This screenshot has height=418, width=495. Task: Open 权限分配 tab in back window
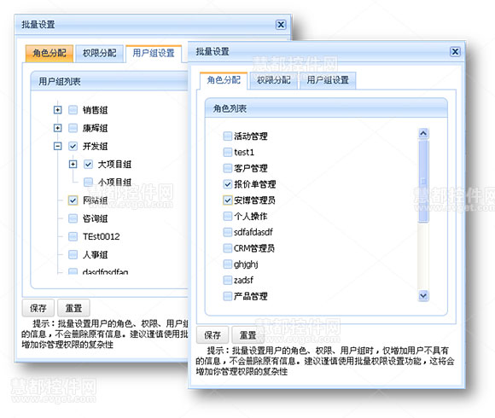(x=100, y=53)
